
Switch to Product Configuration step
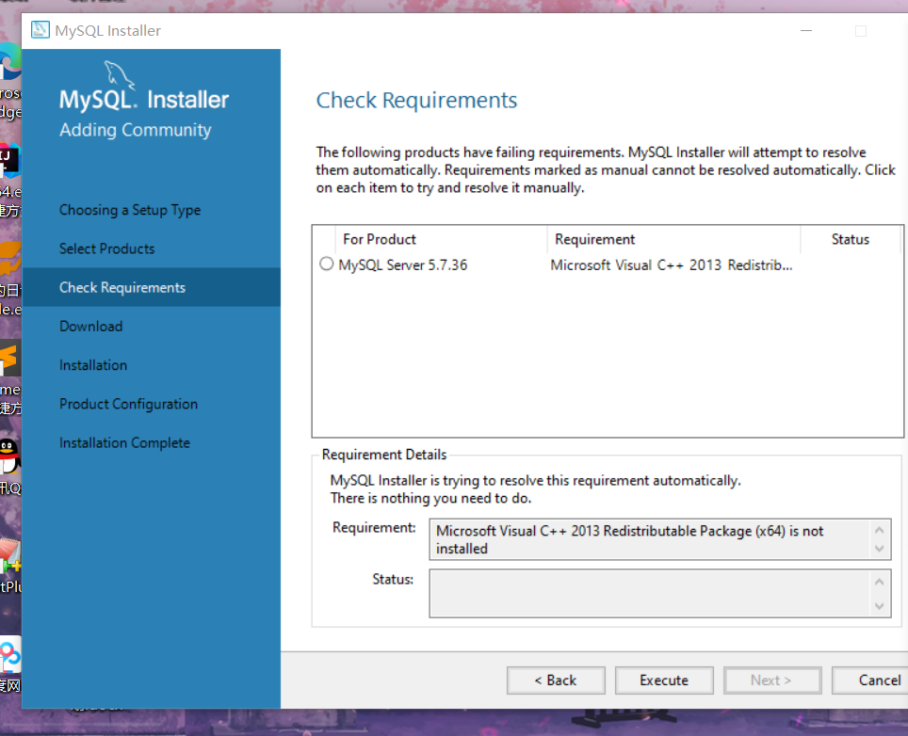(128, 404)
